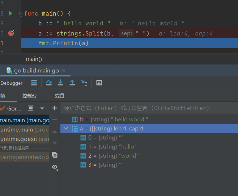Click the Run to Cursor icon
This screenshot has width=238, height=196.
(84, 83)
